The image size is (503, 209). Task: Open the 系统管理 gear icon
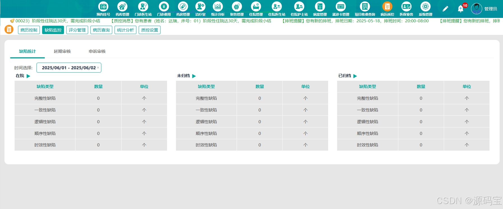tap(425, 6)
